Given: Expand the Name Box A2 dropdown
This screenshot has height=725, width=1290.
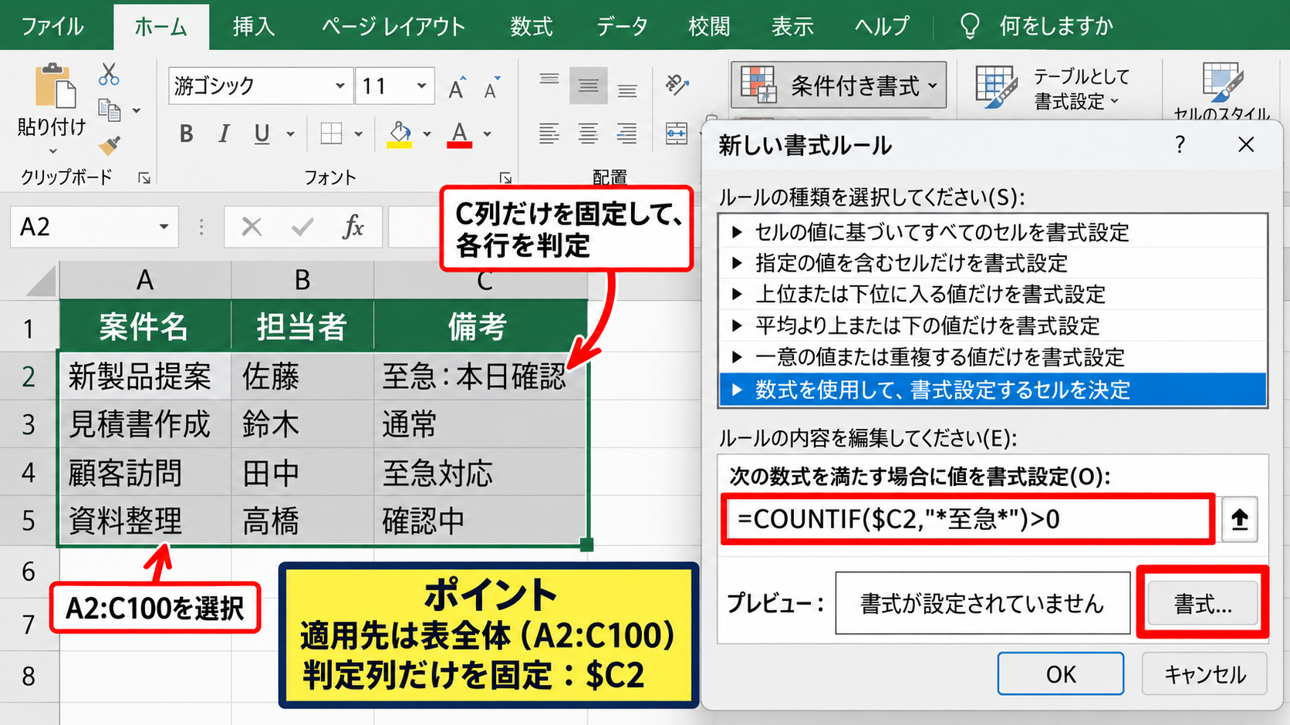Looking at the screenshot, I should click(x=164, y=227).
